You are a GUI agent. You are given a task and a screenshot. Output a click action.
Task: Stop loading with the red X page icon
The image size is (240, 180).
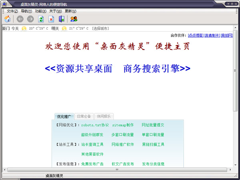tap(51, 19)
